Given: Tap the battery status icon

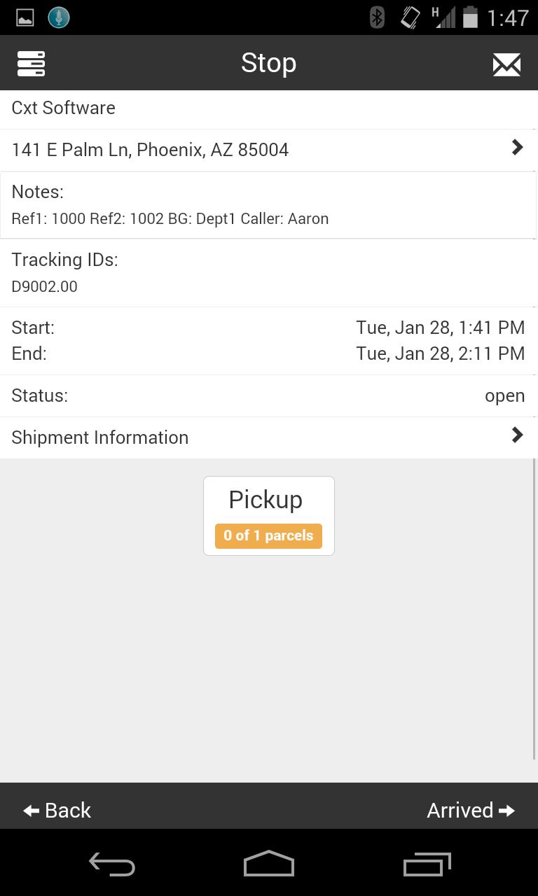Looking at the screenshot, I should 470,17.
